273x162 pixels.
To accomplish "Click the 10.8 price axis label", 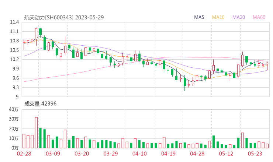I will [x=14, y=41].
